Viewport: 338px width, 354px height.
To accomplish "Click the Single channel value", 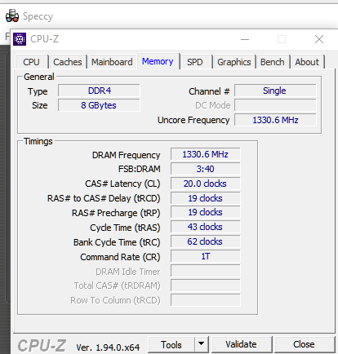I will (275, 91).
